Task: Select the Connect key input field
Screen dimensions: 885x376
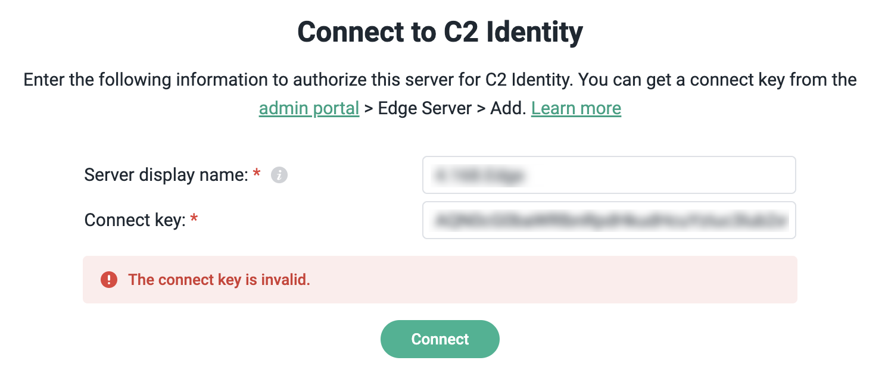Action: pos(609,220)
